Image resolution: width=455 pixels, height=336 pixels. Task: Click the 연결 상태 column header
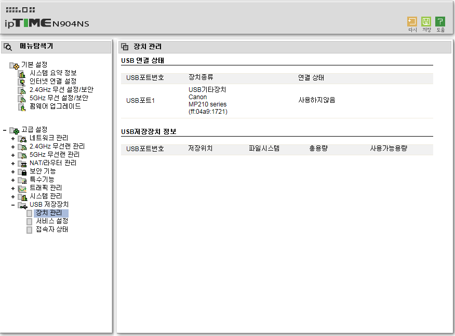point(311,78)
